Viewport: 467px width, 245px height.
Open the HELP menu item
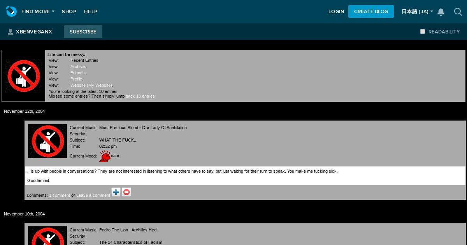click(x=91, y=12)
